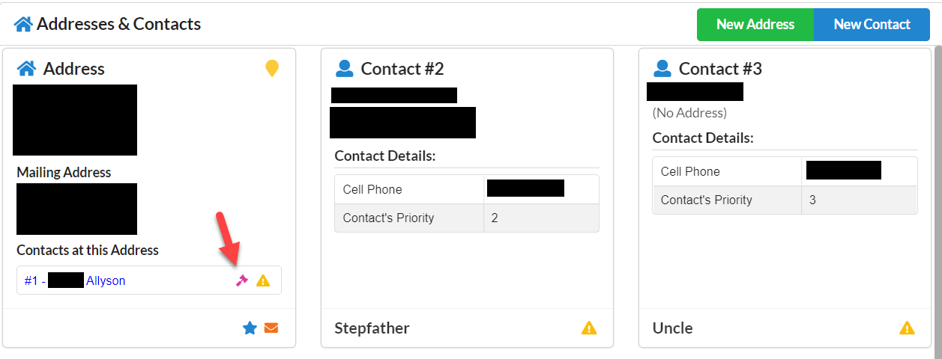Image resolution: width=942 pixels, height=359 pixels.
Task: Click the person icon on Contact #2
Action: click(344, 69)
